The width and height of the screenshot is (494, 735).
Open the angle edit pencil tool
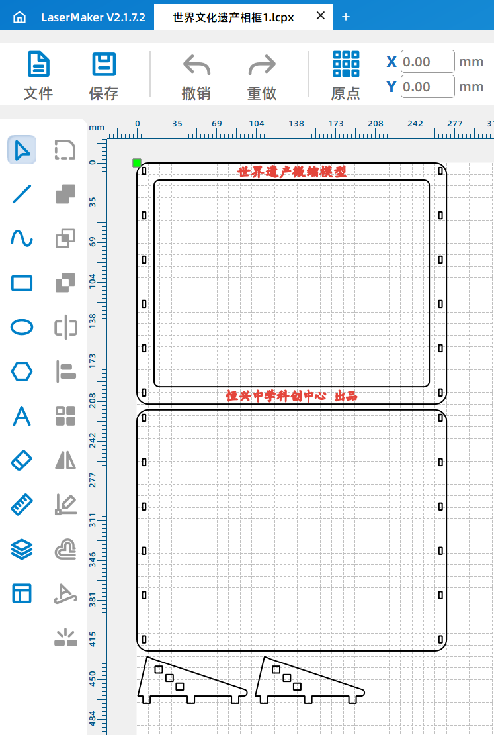coord(65,505)
